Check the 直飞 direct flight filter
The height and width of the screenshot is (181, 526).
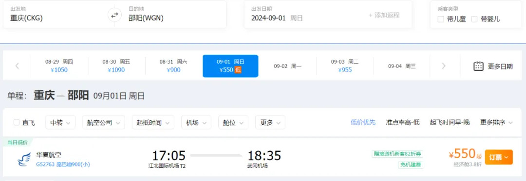point(17,123)
